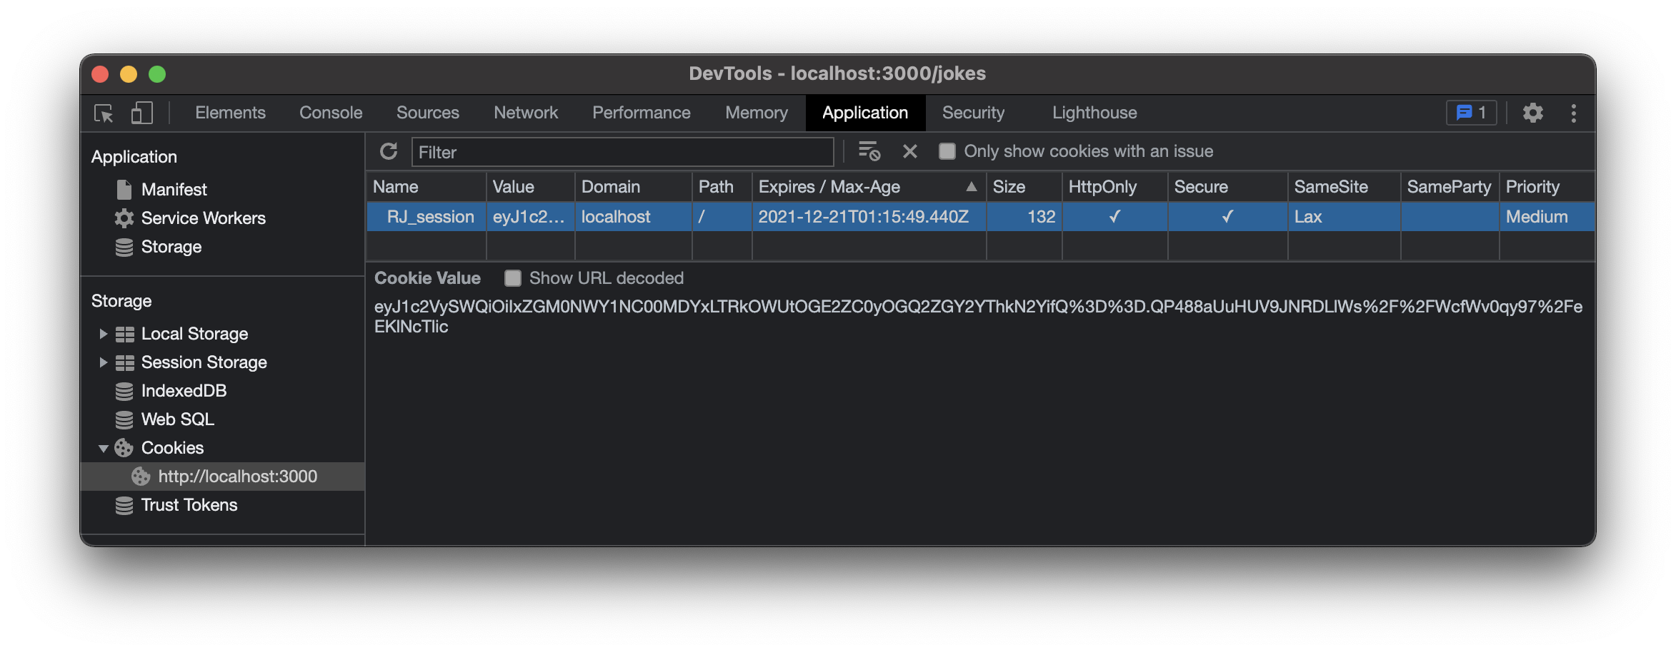Screen dimensions: 1676x652
Task: Click the cookie filter input field
Action: [x=622, y=151]
